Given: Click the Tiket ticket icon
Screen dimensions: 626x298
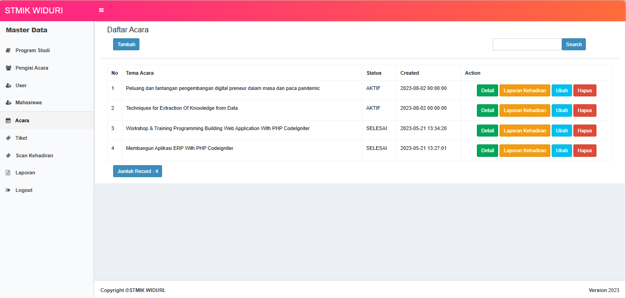Looking at the screenshot, I should coord(8,138).
